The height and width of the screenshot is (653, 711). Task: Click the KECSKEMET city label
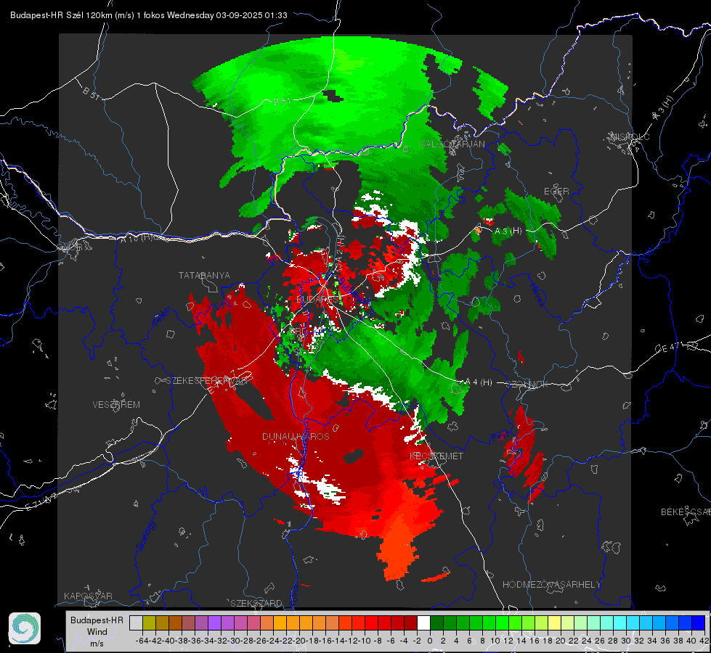(x=436, y=456)
